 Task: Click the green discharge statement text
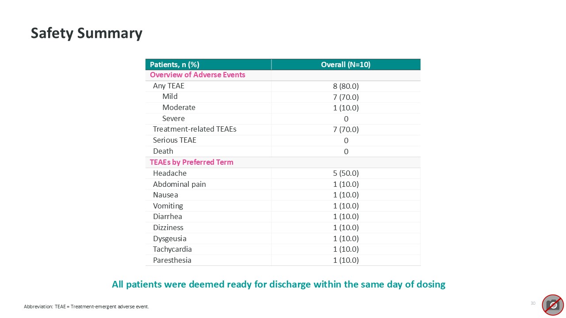pos(279,284)
